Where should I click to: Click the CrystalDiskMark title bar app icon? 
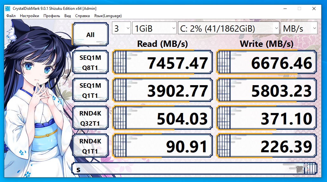(8, 9)
